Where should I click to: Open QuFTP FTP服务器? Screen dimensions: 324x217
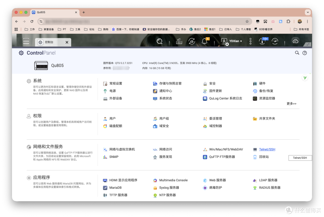coord(219,157)
